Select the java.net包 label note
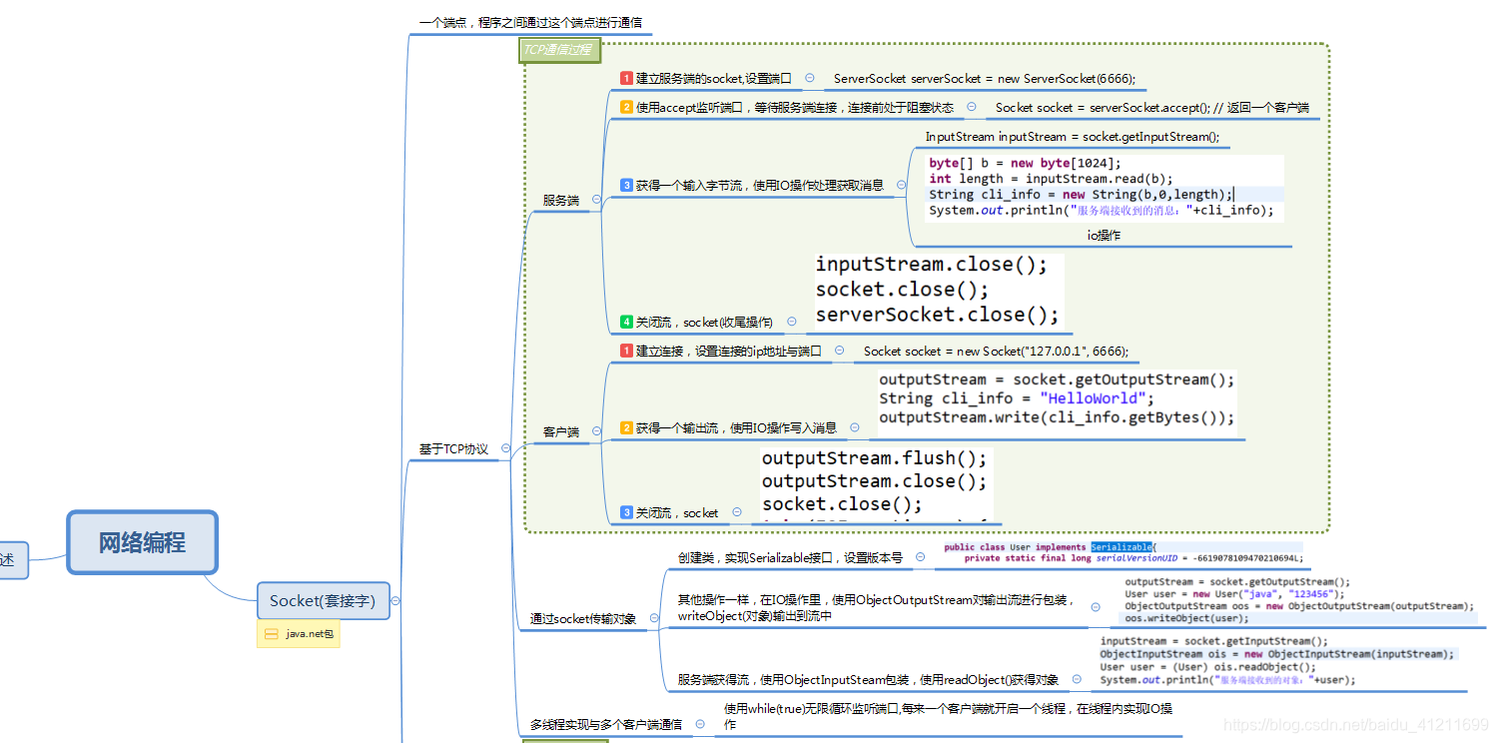 [x=299, y=633]
